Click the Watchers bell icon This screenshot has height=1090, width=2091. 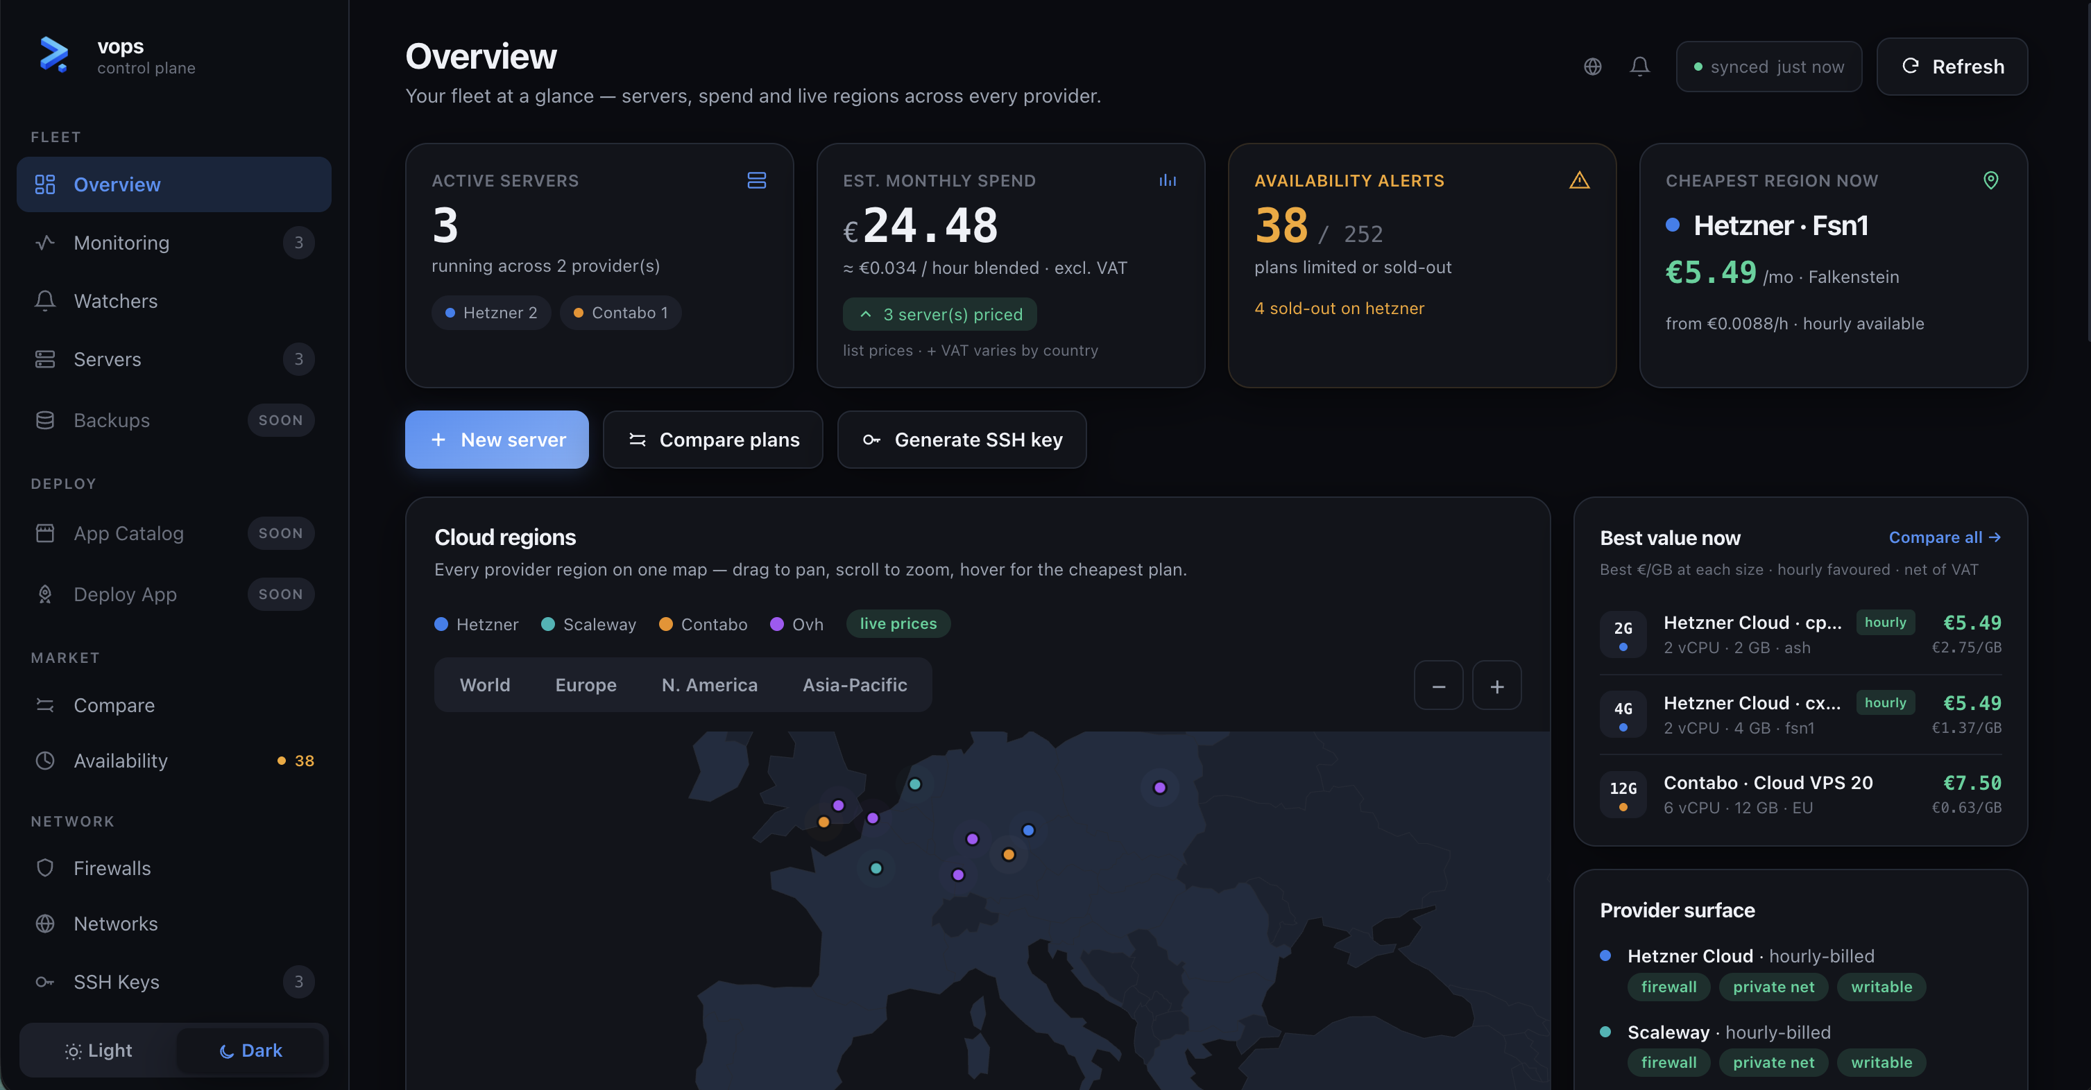46,301
